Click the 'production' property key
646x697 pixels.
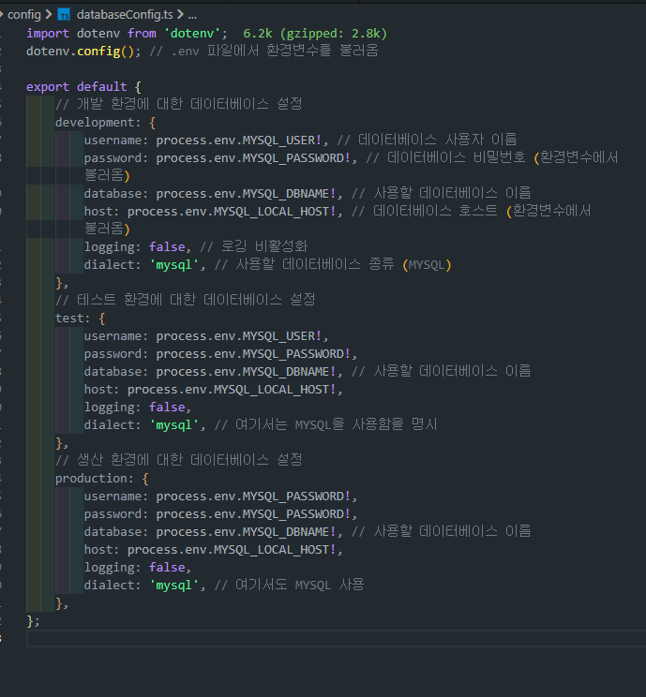coord(91,479)
